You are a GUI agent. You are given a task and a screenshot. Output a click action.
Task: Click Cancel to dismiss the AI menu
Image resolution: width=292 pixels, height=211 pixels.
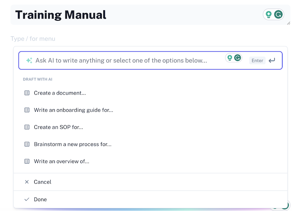pos(42,182)
